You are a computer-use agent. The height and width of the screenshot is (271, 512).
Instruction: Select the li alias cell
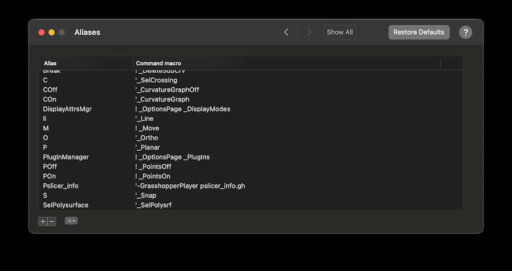click(x=44, y=119)
